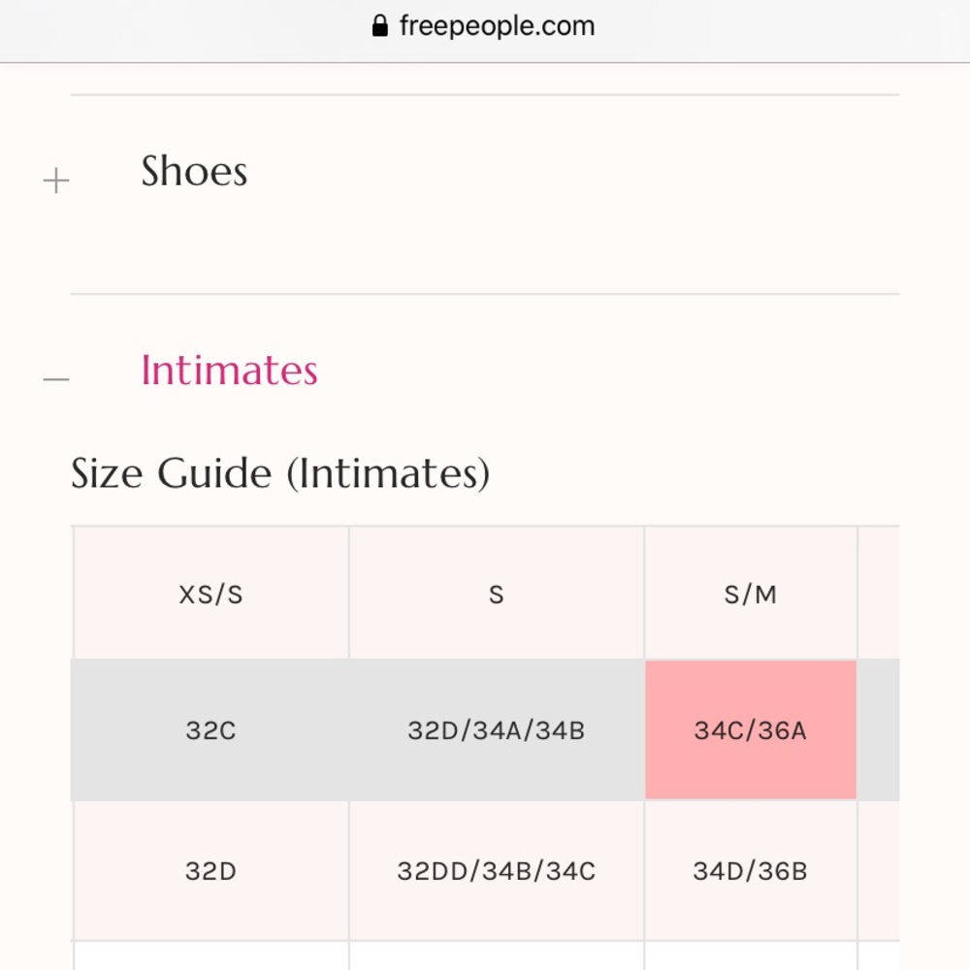This screenshot has width=970, height=970.
Task: Collapse Intimates using the minus icon
Action: pos(56,378)
